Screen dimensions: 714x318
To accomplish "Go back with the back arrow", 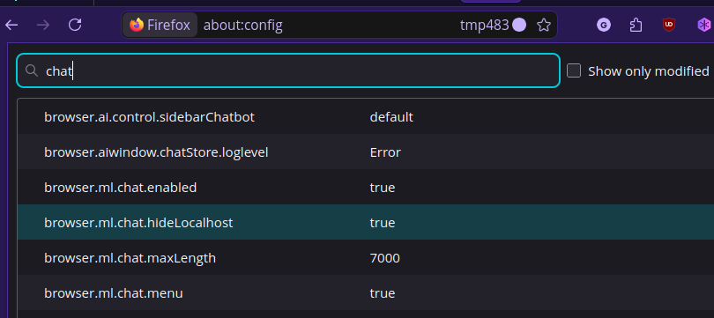I will 11,25.
